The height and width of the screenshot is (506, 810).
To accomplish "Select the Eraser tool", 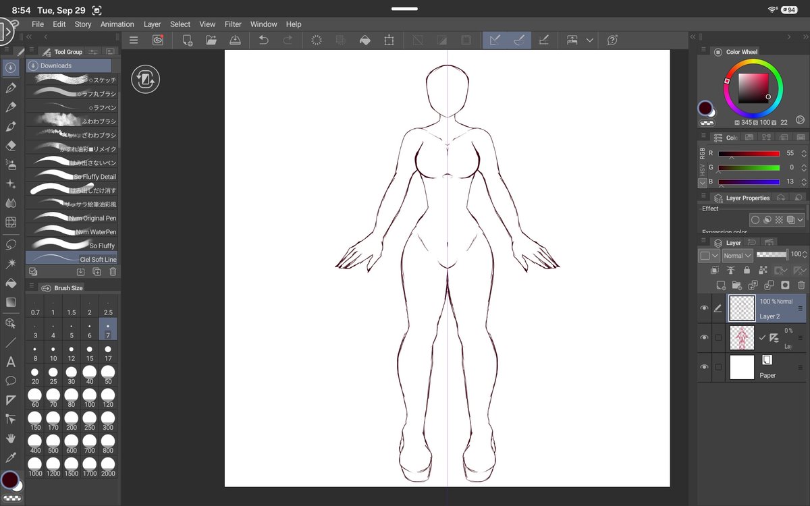I will [11, 145].
